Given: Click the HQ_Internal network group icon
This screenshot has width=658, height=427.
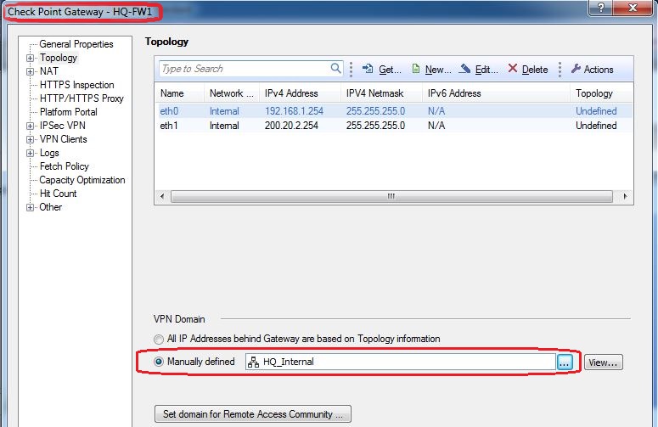Looking at the screenshot, I should pos(253,362).
